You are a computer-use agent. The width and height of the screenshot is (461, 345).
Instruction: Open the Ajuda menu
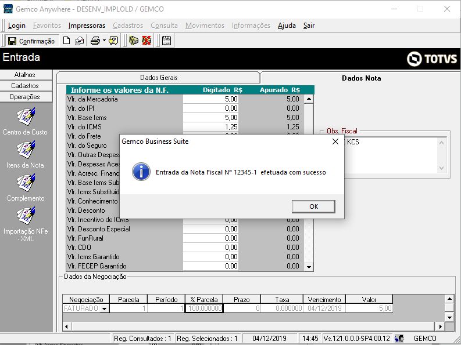click(x=287, y=26)
